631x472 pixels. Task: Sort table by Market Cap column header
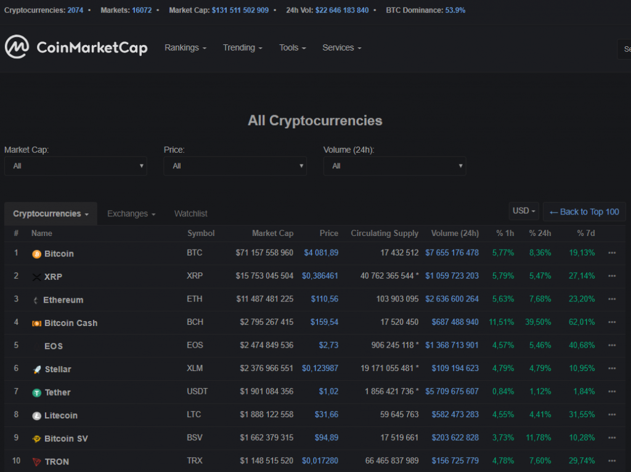pyautogui.click(x=272, y=234)
